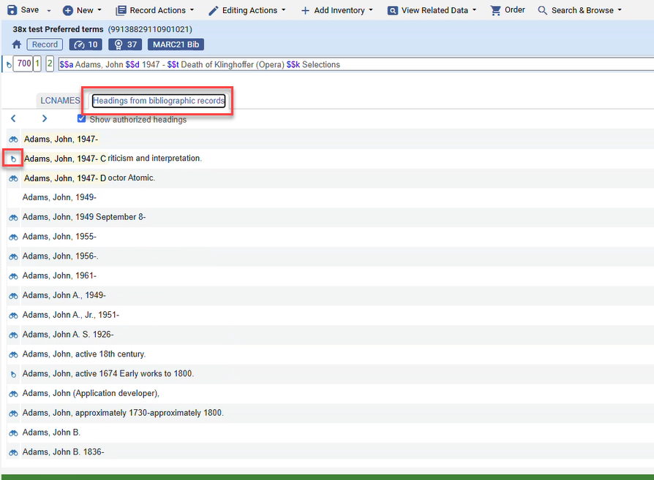Click the Record button
This screenshot has width=654, height=480.
45,44
